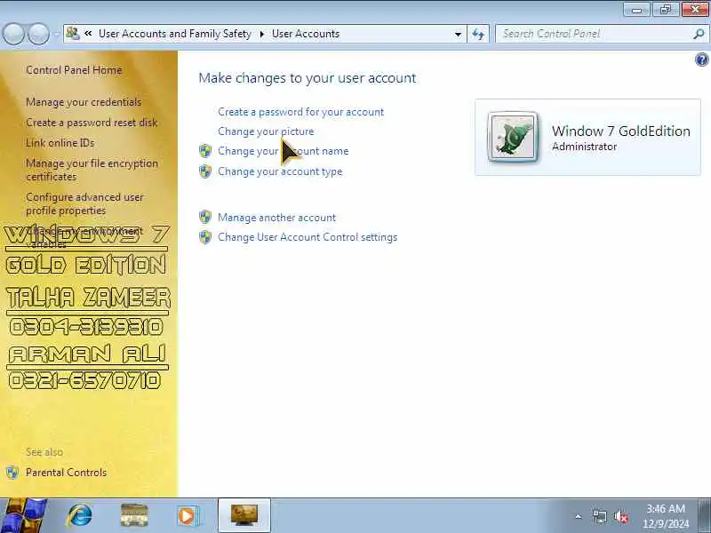The width and height of the screenshot is (711, 533).
Task: Open the Windows Start button
Action: click(24, 515)
